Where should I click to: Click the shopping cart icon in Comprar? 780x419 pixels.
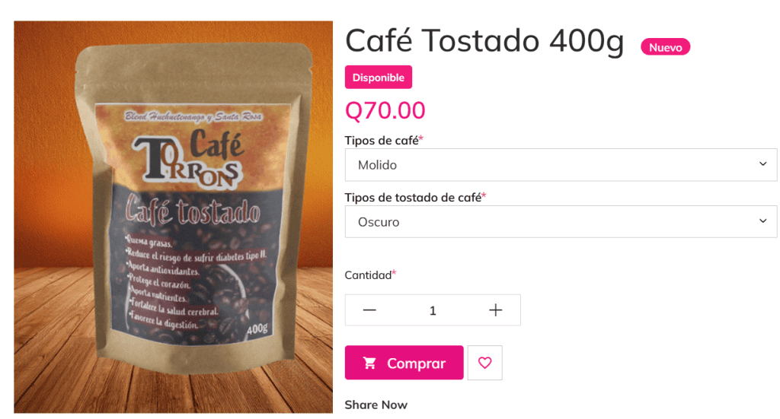(369, 363)
